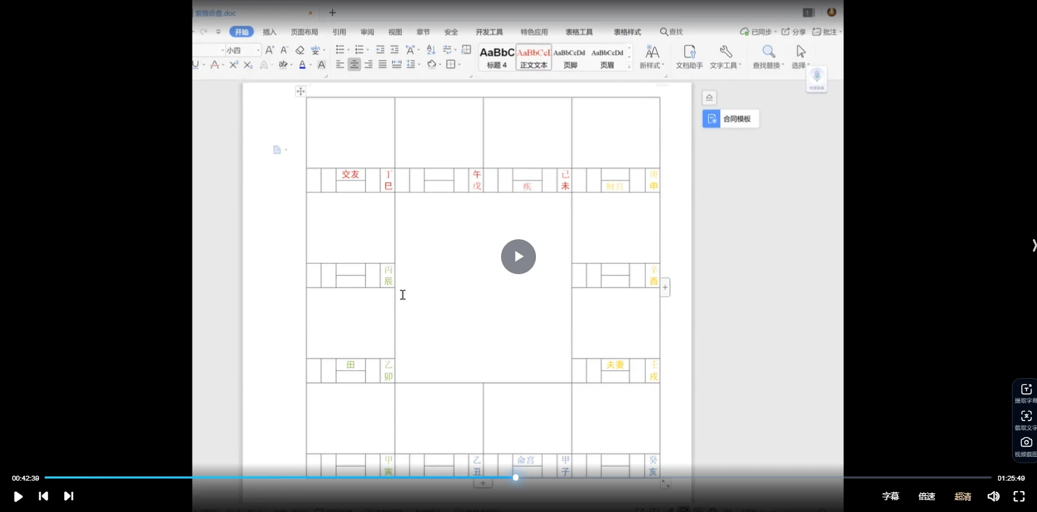Apply numbered list formatting
Image resolution: width=1037 pixels, height=512 pixels.
click(x=360, y=50)
